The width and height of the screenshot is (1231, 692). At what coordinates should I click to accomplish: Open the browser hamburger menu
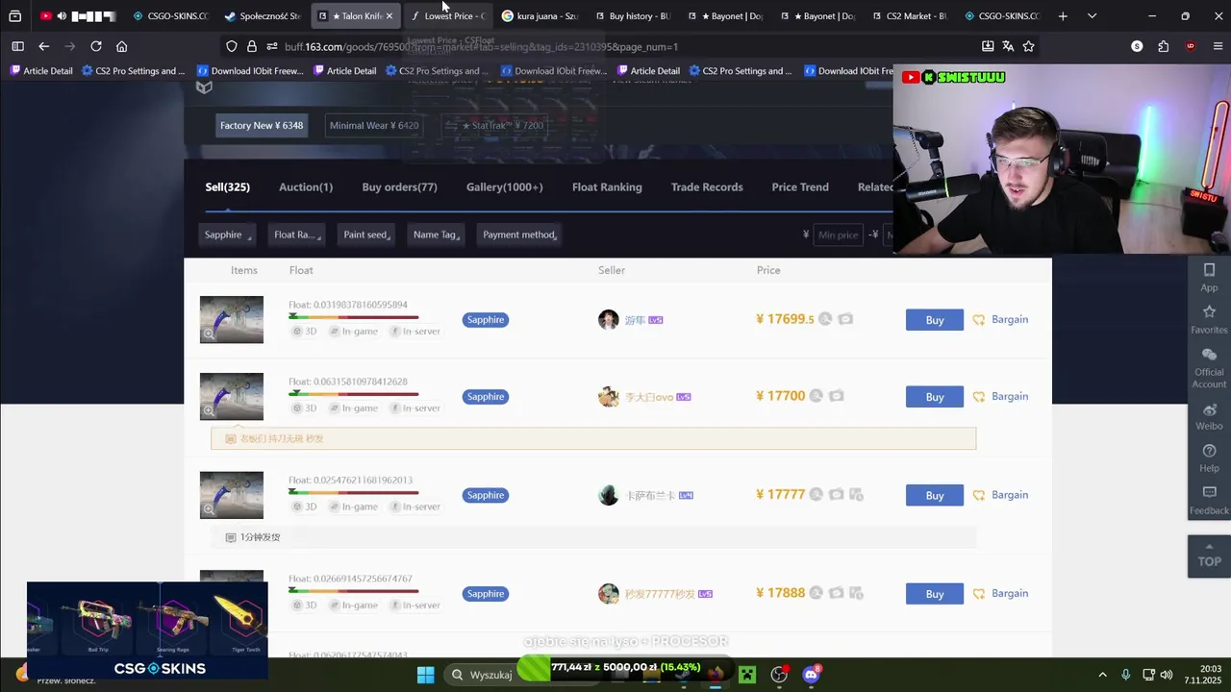(1218, 46)
